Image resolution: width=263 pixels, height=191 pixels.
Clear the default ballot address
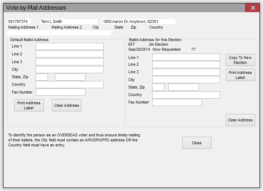coord(66,105)
